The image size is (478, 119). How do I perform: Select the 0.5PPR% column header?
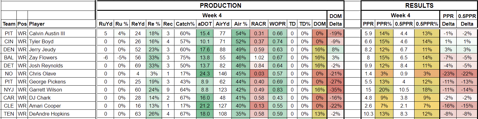point(427,24)
